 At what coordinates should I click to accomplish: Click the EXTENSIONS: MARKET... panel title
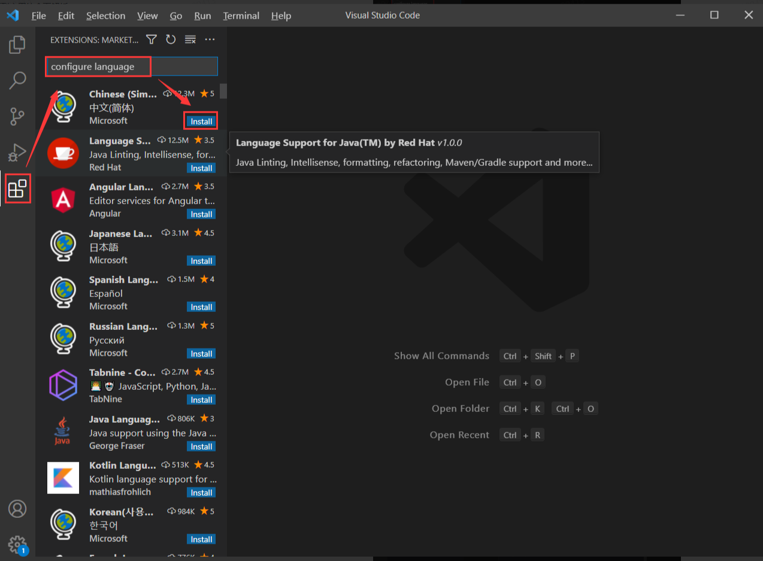click(x=94, y=40)
